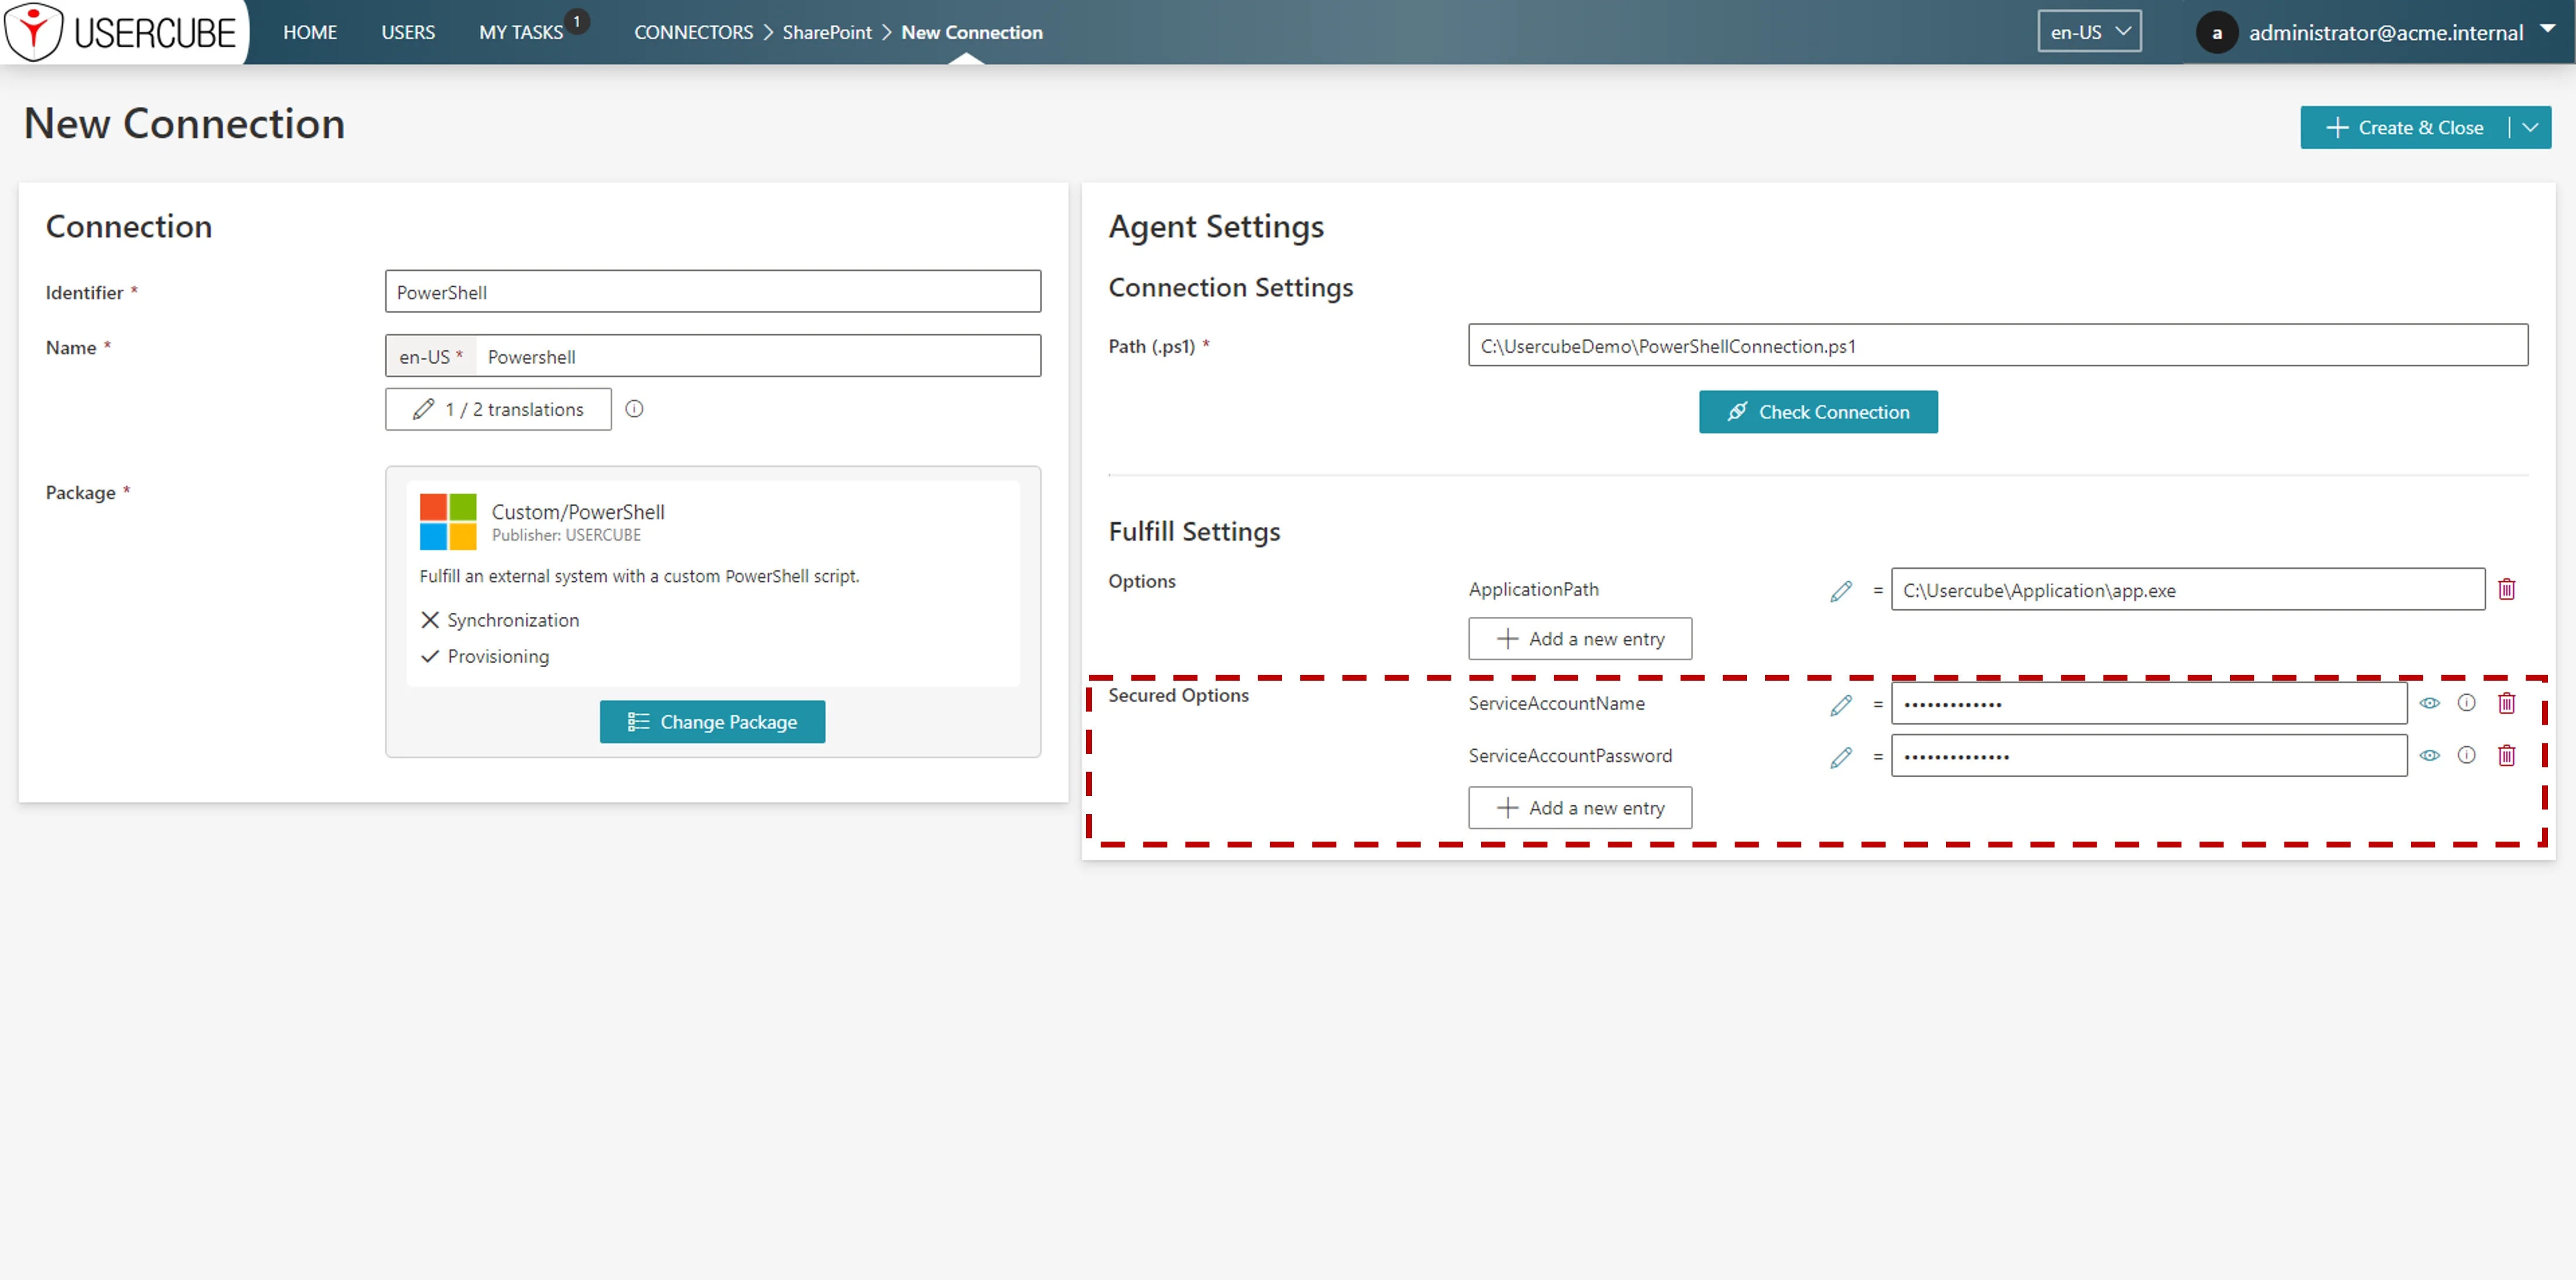Select the New Connection breadcrumb
Screen dimensions: 2576x1280
tap(972, 32)
